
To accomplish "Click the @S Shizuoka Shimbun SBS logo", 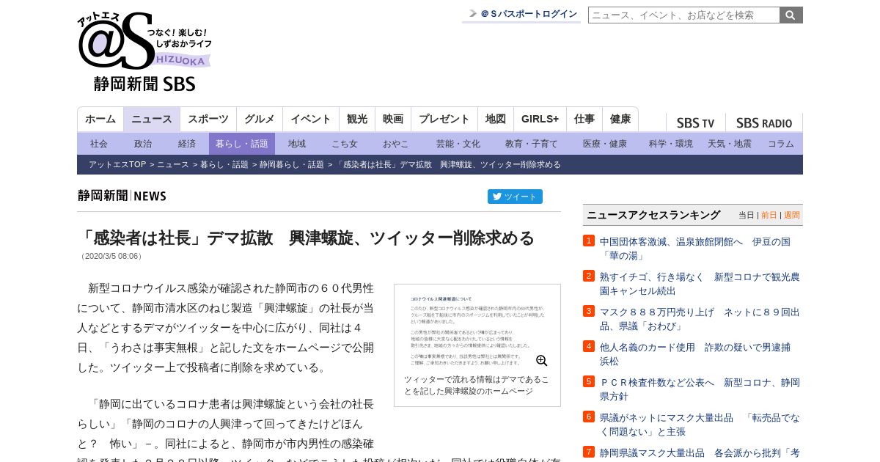I will (144, 51).
